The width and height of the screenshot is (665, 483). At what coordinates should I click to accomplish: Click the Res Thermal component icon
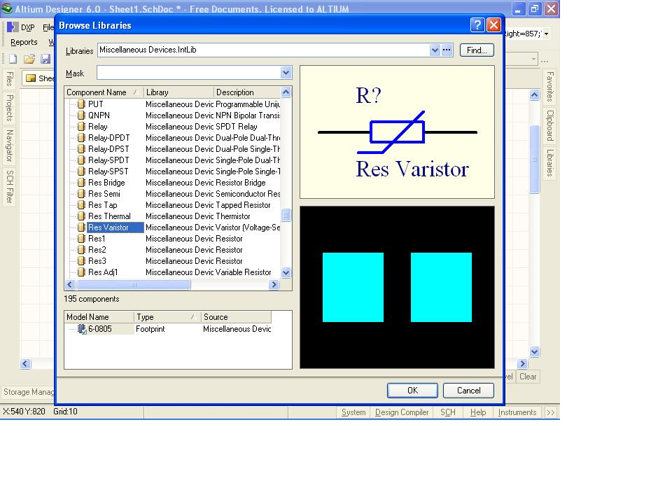(81, 216)
